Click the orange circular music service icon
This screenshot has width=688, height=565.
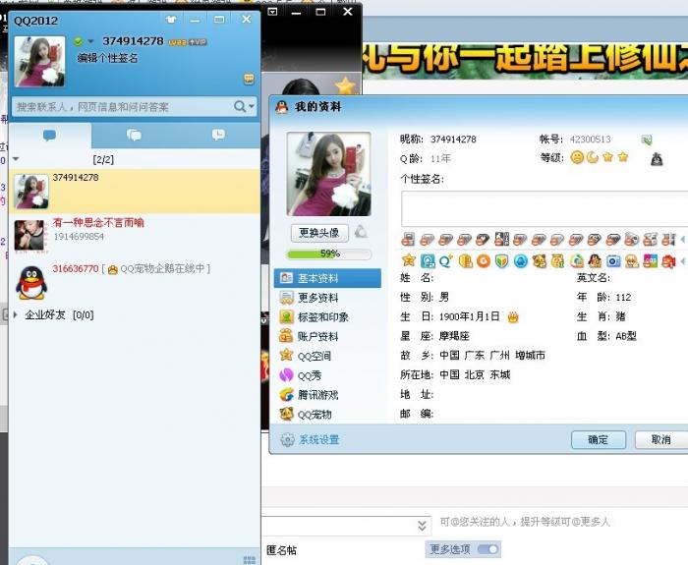coord(484,261)
